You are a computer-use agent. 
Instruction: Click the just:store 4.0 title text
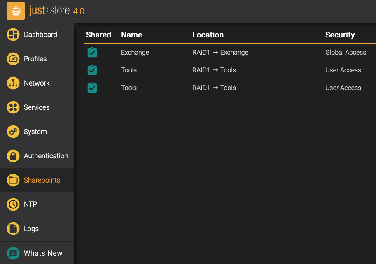(56, 11)
